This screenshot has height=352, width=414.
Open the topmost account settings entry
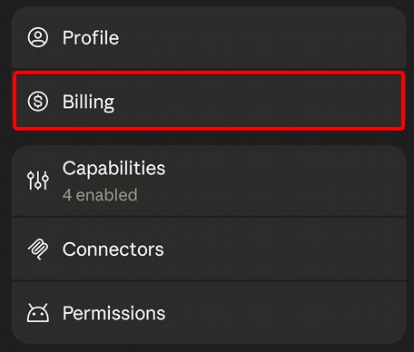tap(209, 37)
